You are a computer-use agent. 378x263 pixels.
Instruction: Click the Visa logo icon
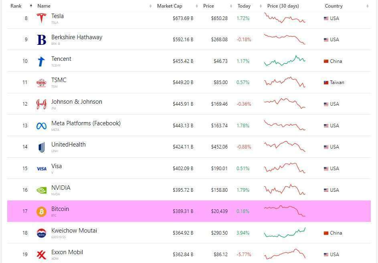[x=41, y=169]
